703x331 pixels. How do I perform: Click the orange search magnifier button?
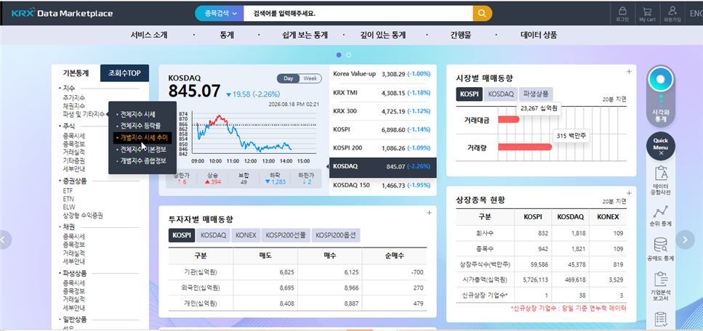[x=482, y=14]
